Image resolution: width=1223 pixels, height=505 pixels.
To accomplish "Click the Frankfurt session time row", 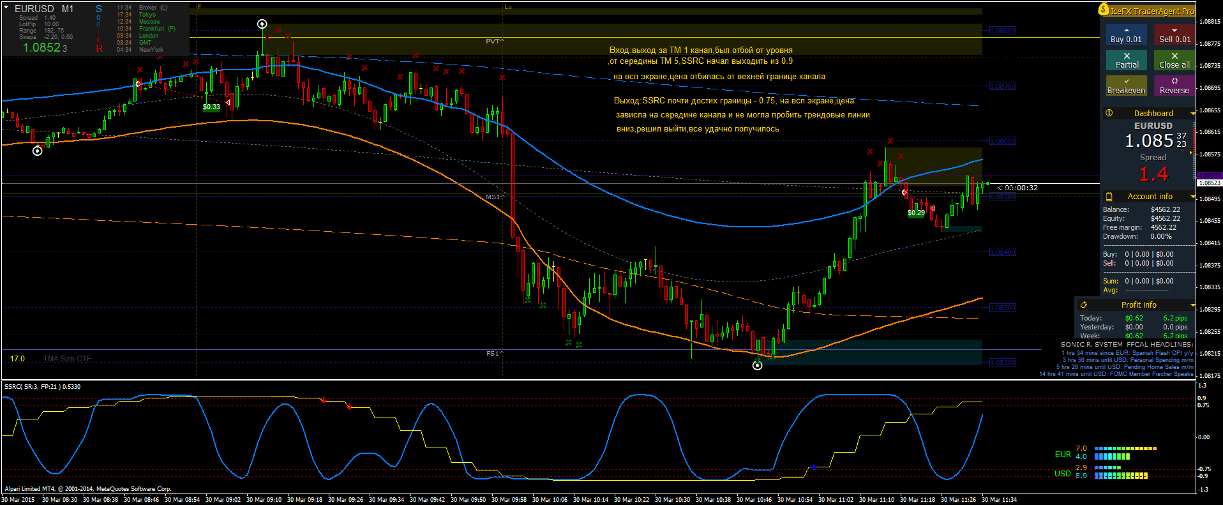I will pyautogui.click(x=146, y=29).
